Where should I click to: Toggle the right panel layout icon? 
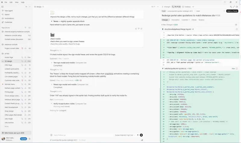[237, 7]
